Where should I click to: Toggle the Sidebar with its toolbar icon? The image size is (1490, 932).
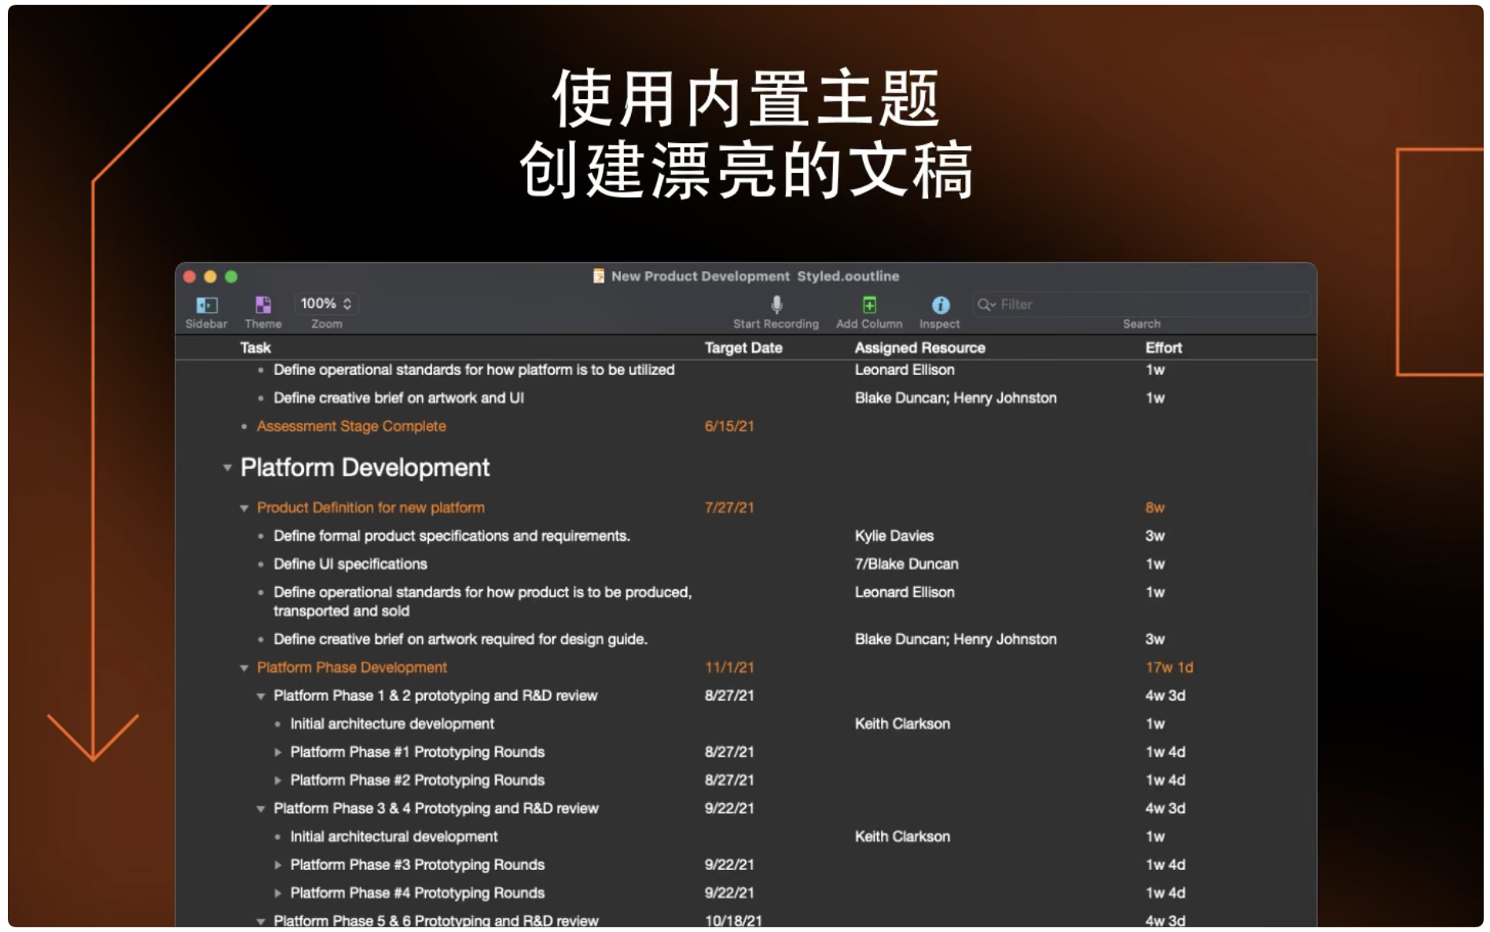point(206,305)
